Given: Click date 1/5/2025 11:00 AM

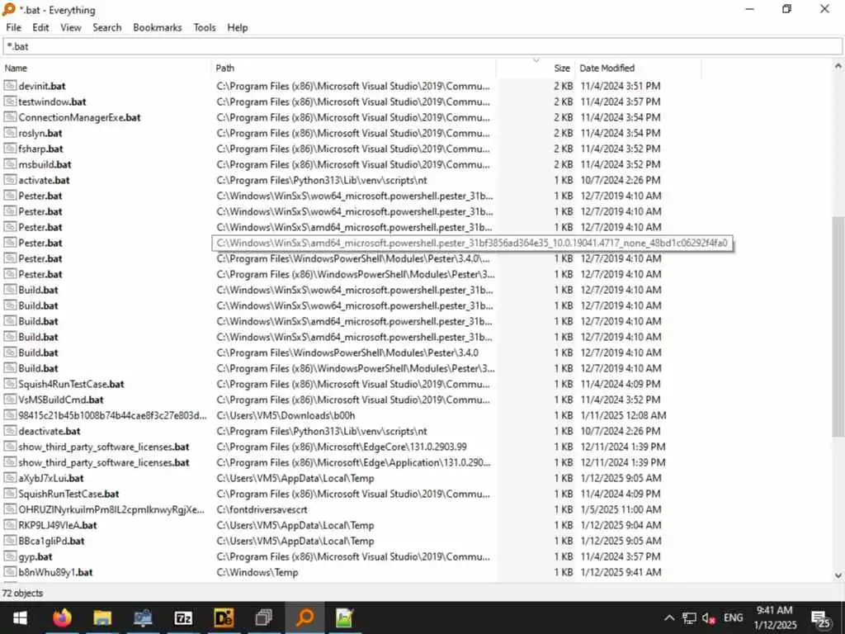Looking at the screenshot, I should pyautogui.click(x=621, y=509).
